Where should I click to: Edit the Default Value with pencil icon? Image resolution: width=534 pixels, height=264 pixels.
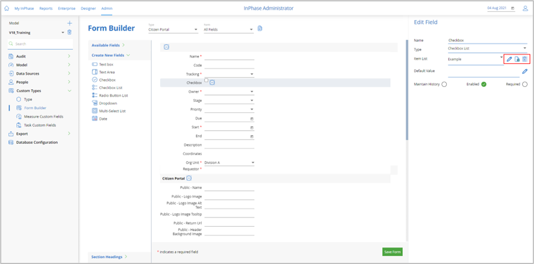point(525,71)
